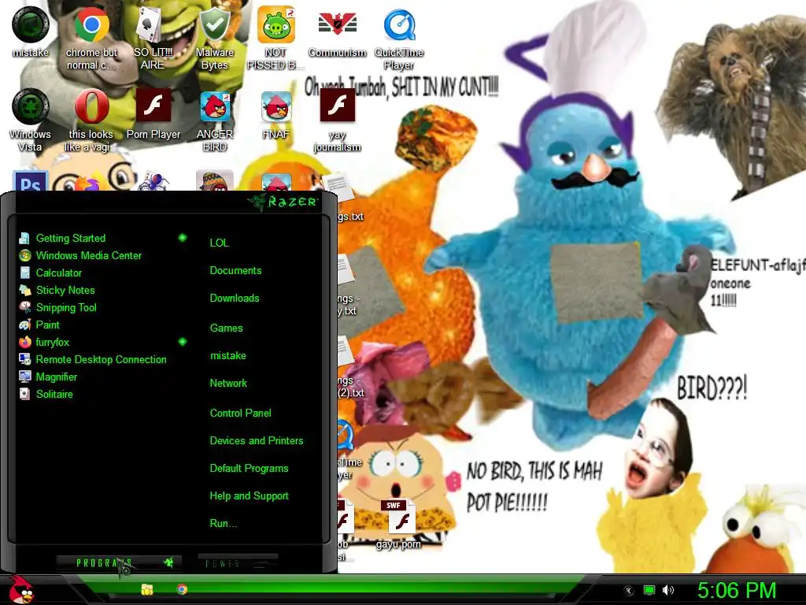Click the Solitaire cards icon
Image resolution: width=806 pixels, height=605 pixels.
pos(24,394)
